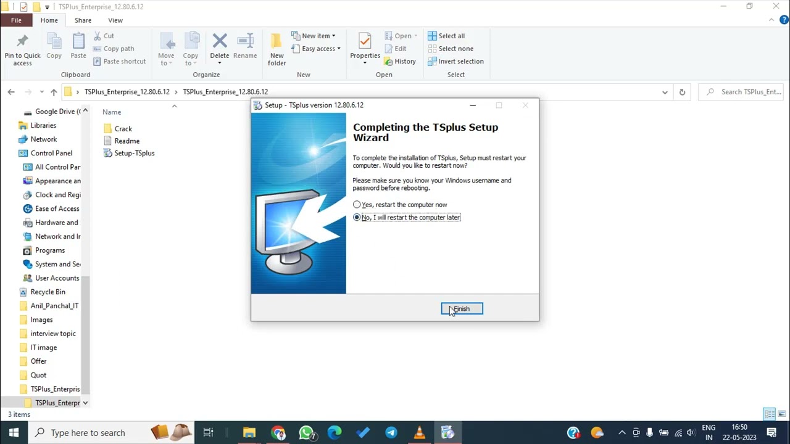Switch to the View ribbon tab
790x444 pixels.
coord(115,20)
